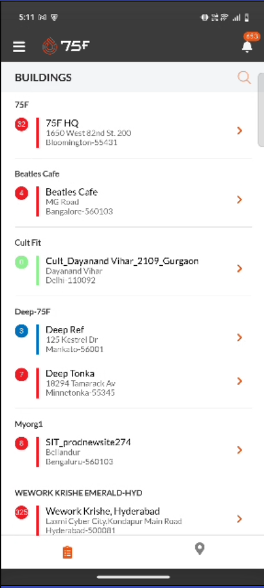Open the Wework Krishe, Hyderabad entry
This screenshot has height=588, width=264.
point(133,521)
